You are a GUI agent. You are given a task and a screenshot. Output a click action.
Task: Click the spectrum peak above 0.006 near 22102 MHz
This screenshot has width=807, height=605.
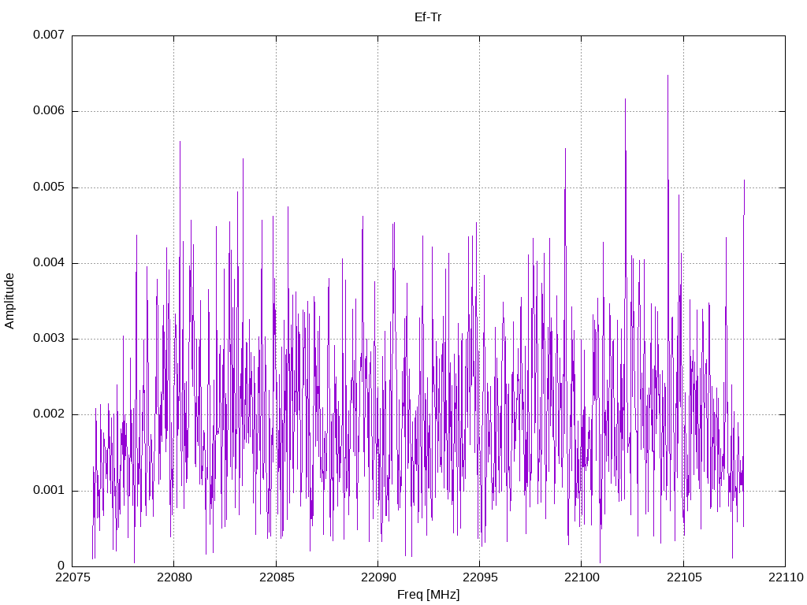625,100
